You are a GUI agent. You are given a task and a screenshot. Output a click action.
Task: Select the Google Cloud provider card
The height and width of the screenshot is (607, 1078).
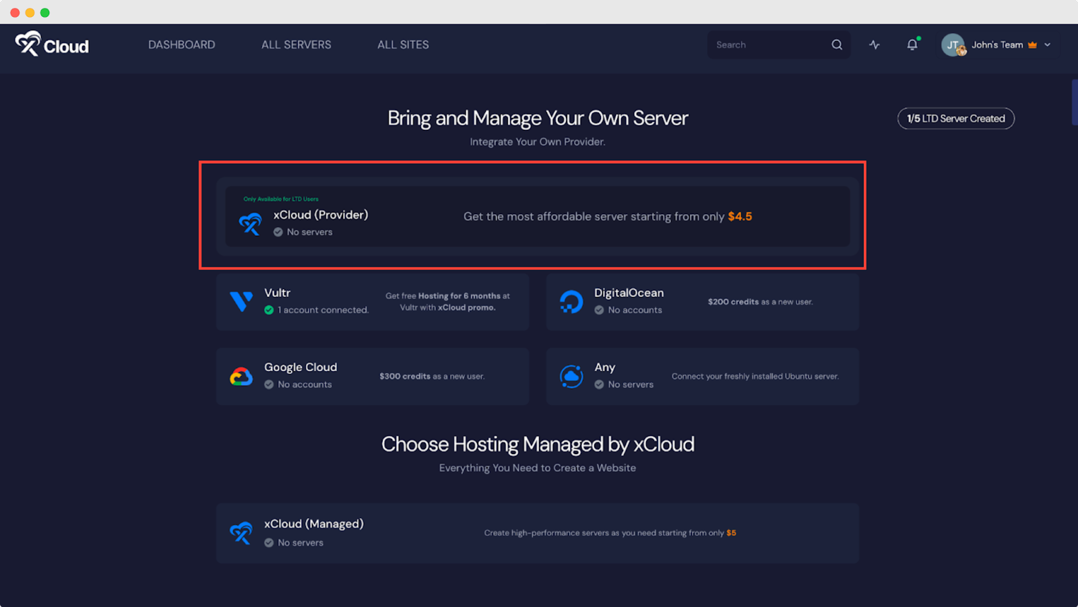373,376
